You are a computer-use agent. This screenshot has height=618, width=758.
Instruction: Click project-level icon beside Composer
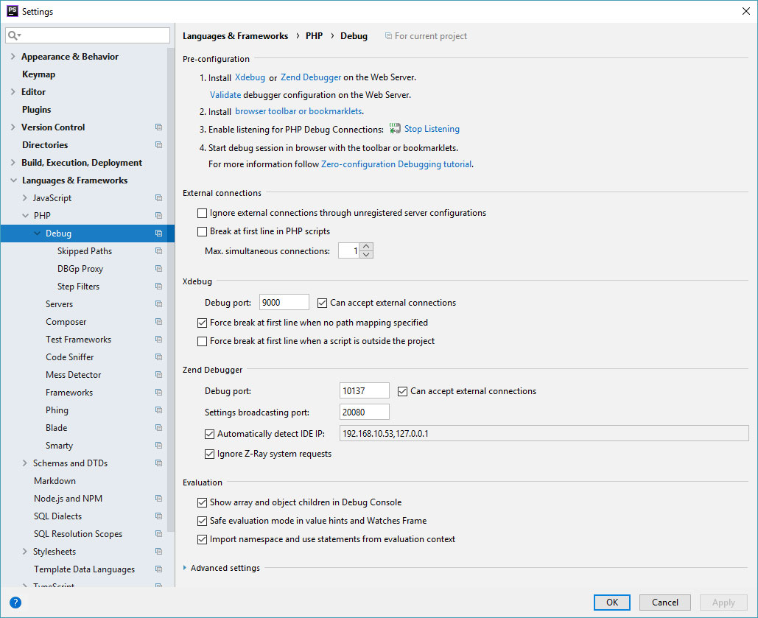[x=158, y=322]
